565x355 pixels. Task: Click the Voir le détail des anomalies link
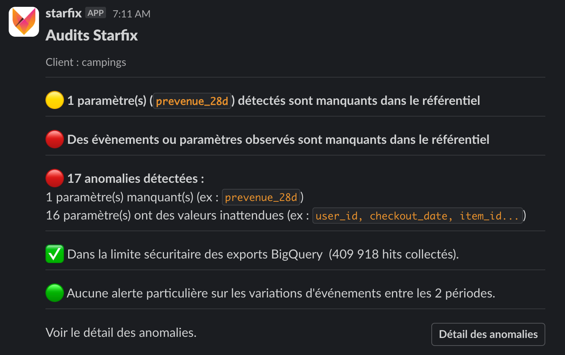(121, 332)
